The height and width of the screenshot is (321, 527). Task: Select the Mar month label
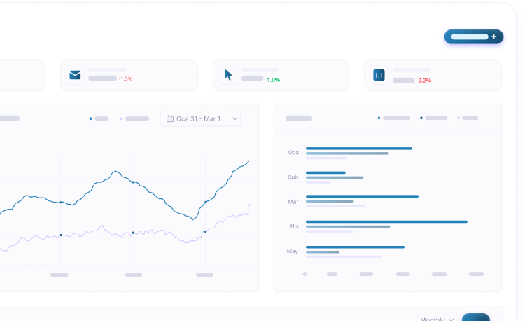click(x=293, y=202)
